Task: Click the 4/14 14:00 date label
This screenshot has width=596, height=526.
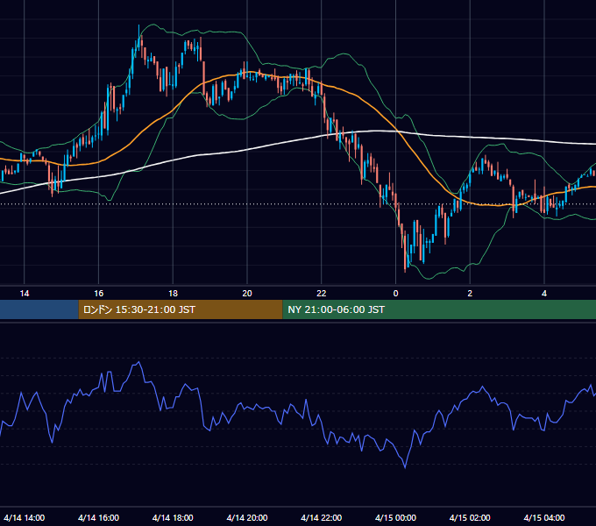Action: pos(25,517)
